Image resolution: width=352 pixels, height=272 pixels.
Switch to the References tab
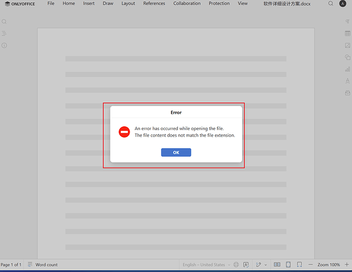(154, 3)
